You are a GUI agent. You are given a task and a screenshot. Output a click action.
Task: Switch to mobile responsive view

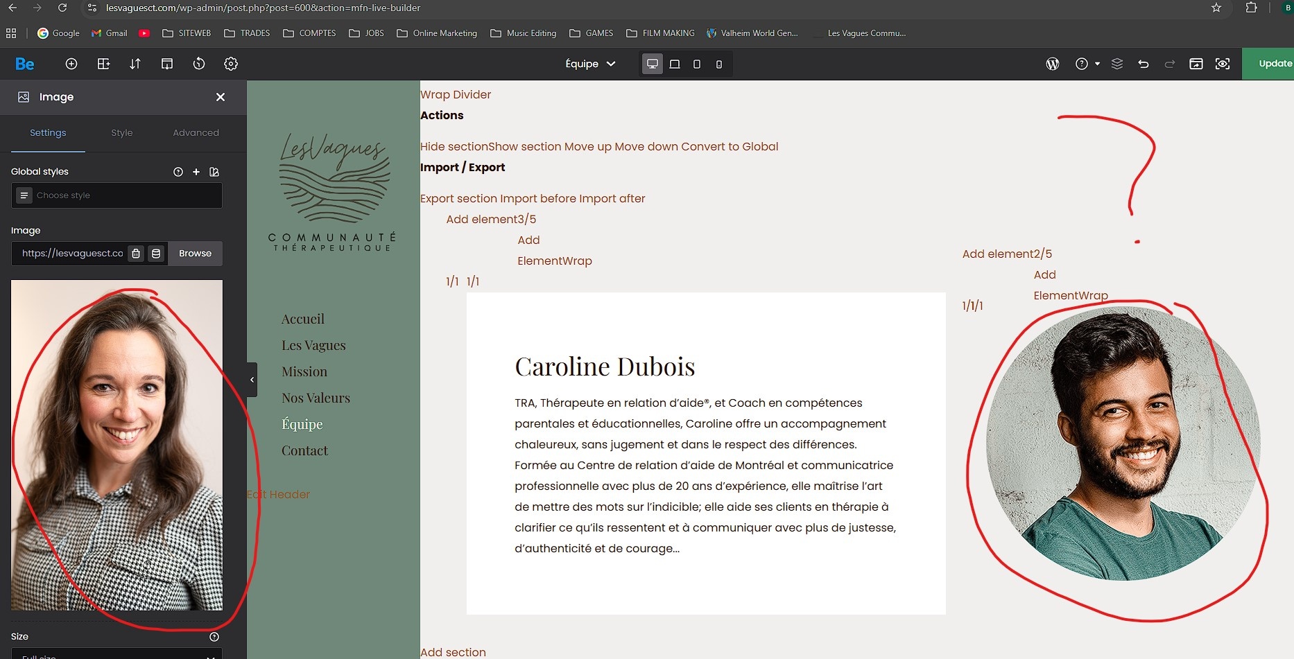pyautogui.click(x=719, y=64)
